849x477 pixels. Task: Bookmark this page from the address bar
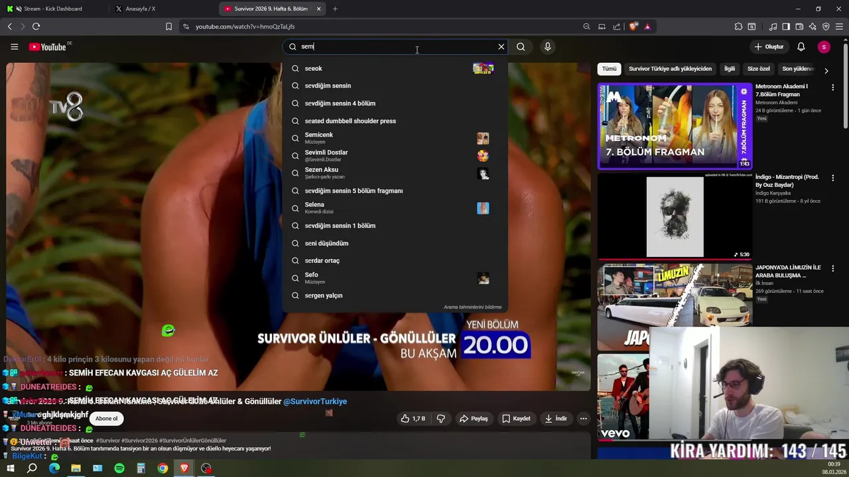168,26
